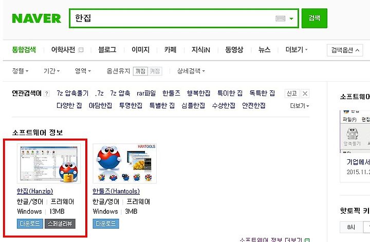Click the NAVER logo
370x242 pixels.
click(x=36, y=18)
